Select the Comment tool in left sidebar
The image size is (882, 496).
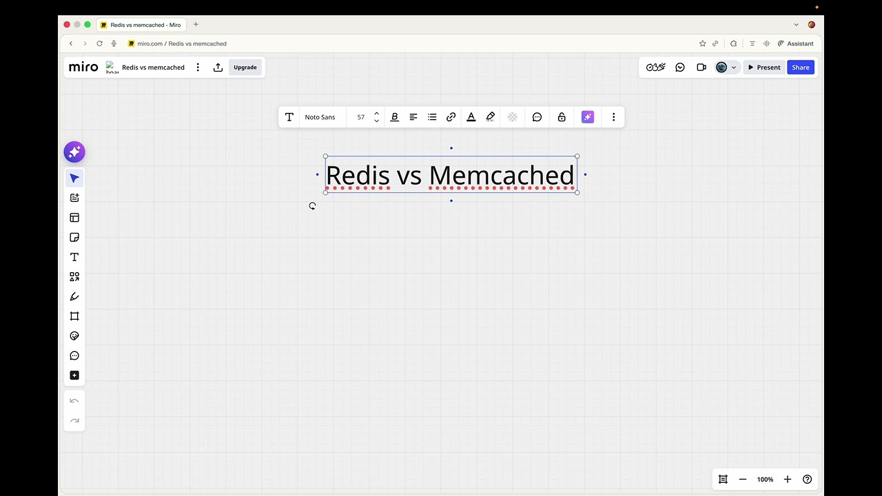click(x=74, y=355)
